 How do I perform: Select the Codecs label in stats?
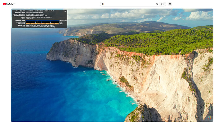coord(23,17)
